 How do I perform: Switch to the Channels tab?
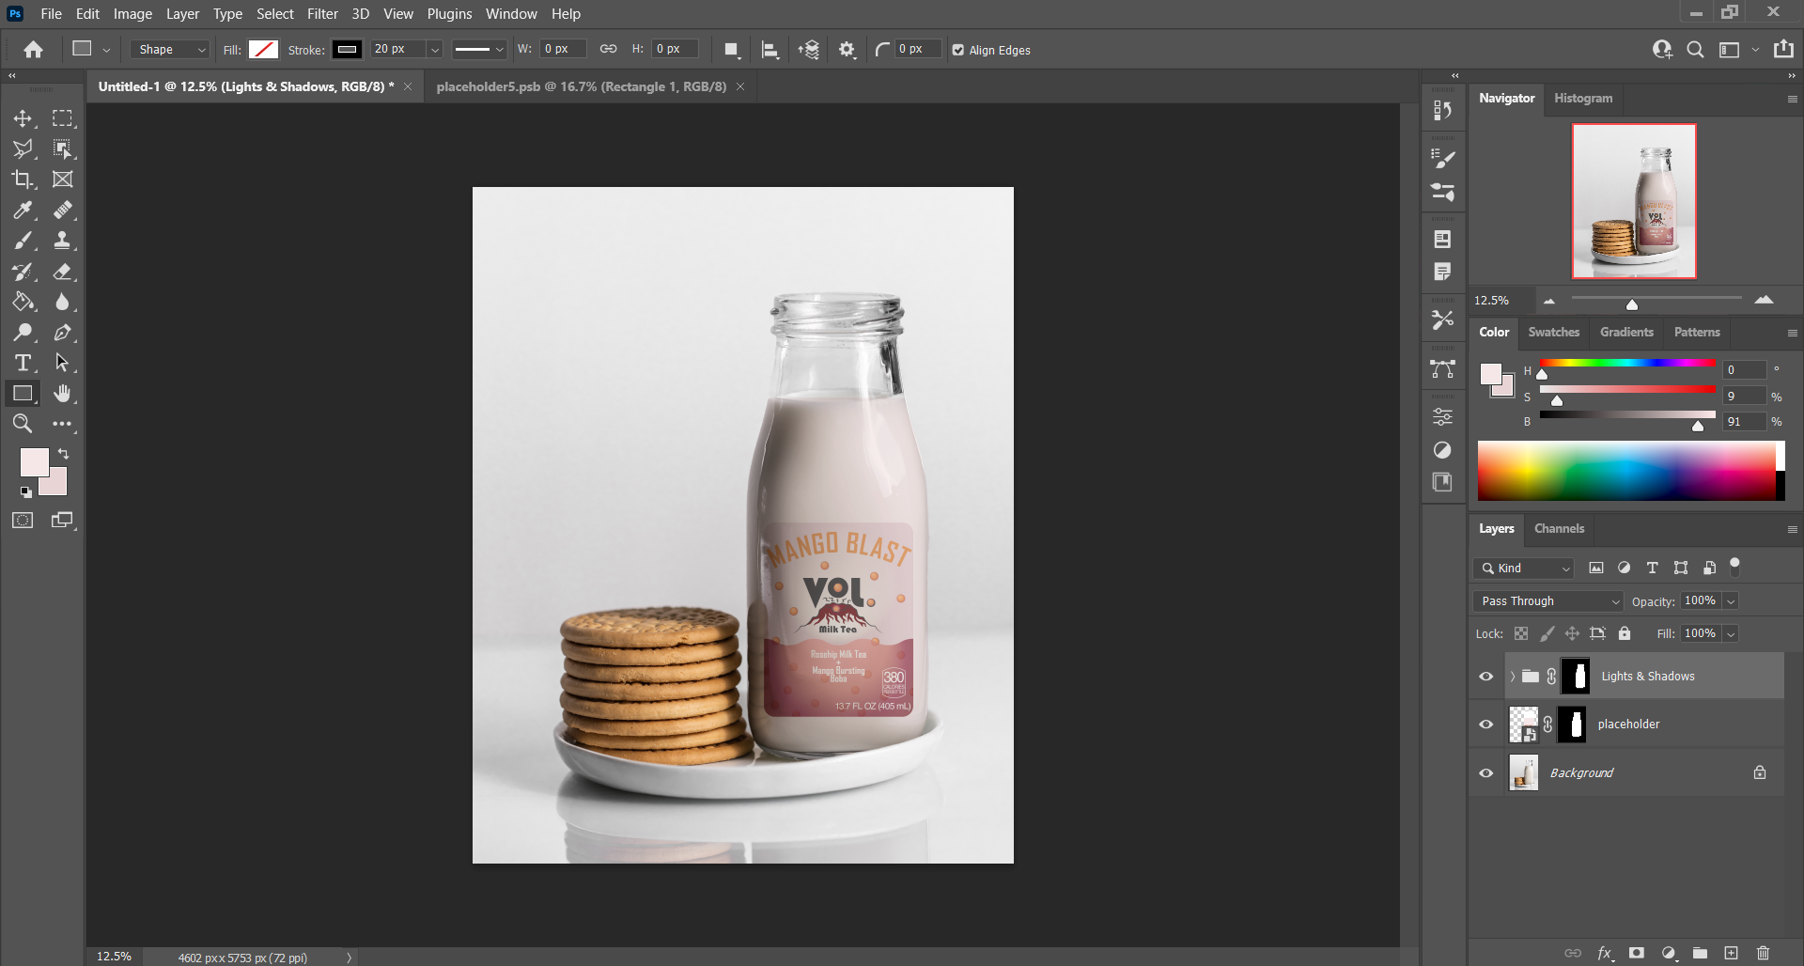1559,529
